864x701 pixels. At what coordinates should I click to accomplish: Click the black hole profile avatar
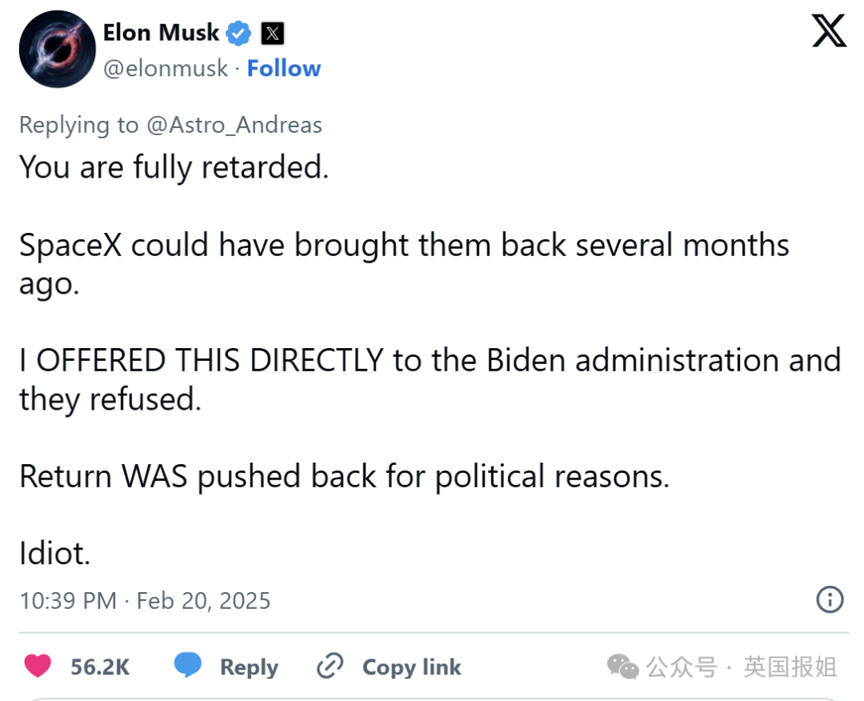[x=57, y=49]
